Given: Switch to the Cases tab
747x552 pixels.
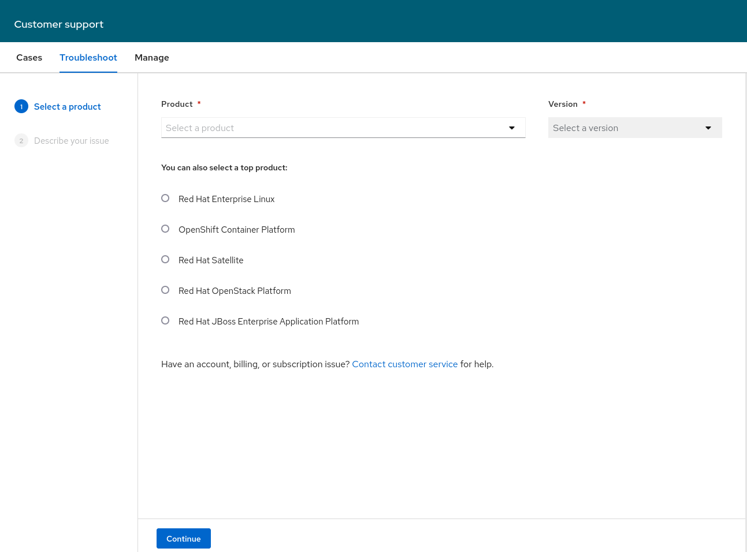Looking at the screenshot, I should point(29,58).
